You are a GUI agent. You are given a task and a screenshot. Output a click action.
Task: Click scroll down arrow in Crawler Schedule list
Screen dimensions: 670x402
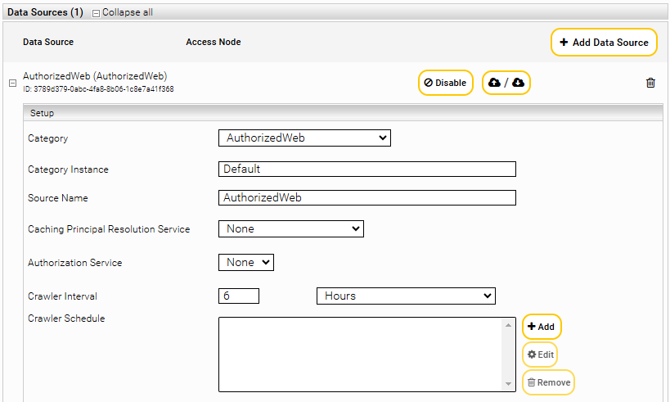click(x=508, y=384)
